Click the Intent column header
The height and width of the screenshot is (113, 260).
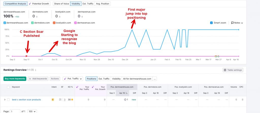[x=54, y=87]
